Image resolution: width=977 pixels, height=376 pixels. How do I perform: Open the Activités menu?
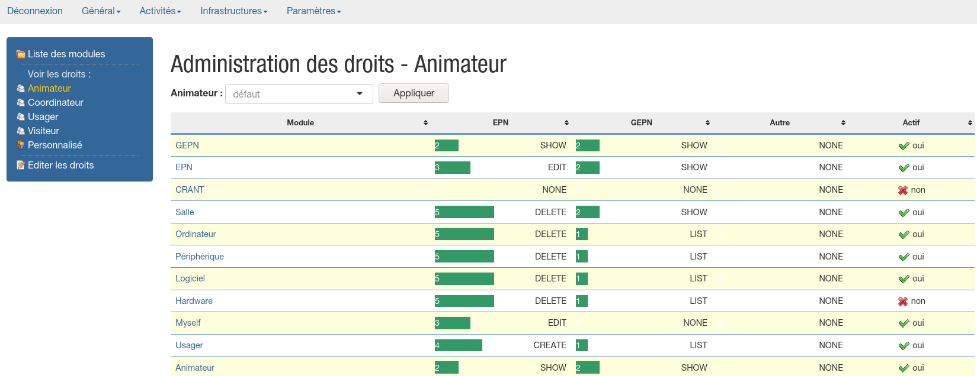click(160, 11)
